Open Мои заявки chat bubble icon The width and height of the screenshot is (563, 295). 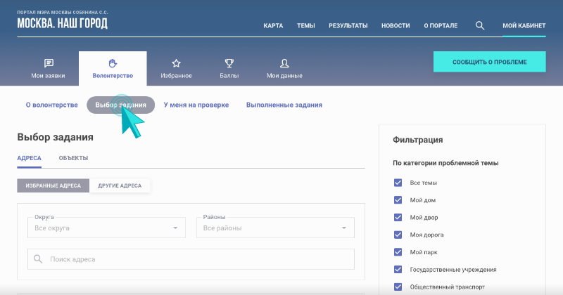coord(49,63)
